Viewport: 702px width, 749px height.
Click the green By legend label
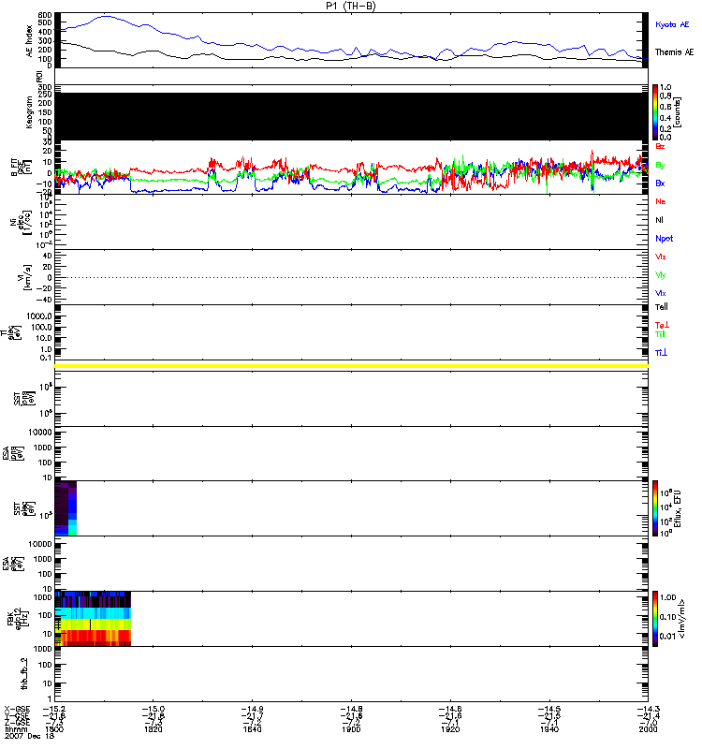[660, 165]
